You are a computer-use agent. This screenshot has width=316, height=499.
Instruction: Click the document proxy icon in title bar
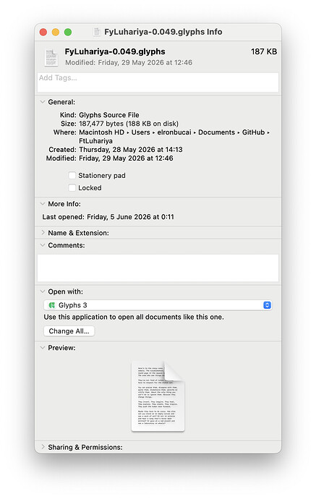pyautogui.click(x=97, y=32)
